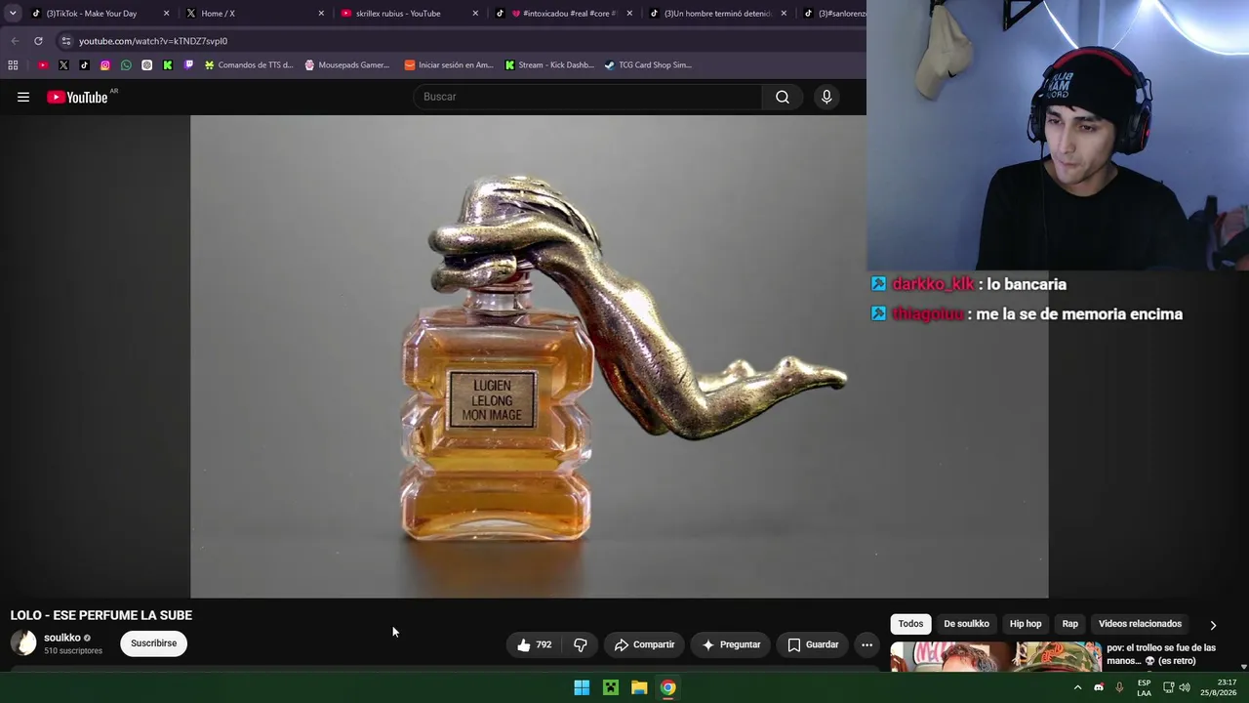
Task: Close the '#intoxicadou' TikTok tab
Action: coord(629,14)
